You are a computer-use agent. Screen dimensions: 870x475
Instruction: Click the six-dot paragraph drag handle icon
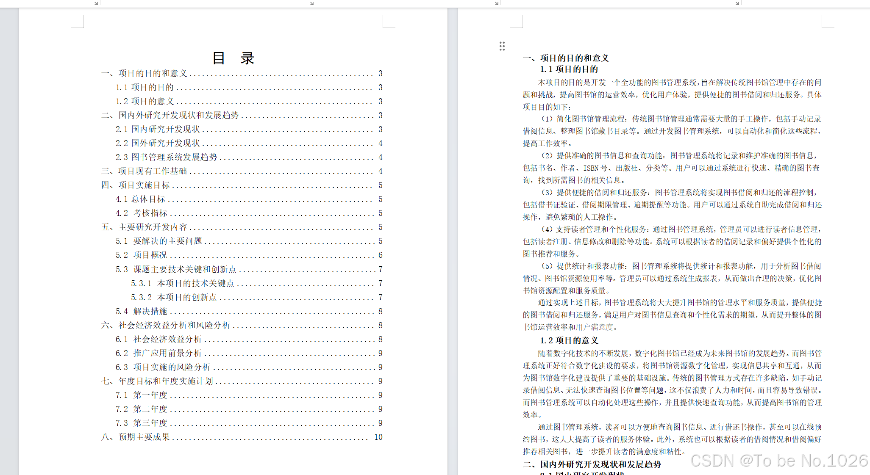coord(502,46)
